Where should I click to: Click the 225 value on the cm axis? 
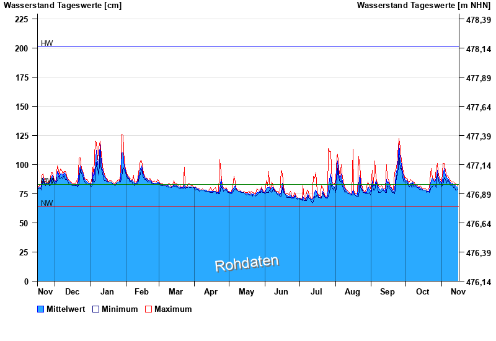pyautogui.click(x=22, y=19)
